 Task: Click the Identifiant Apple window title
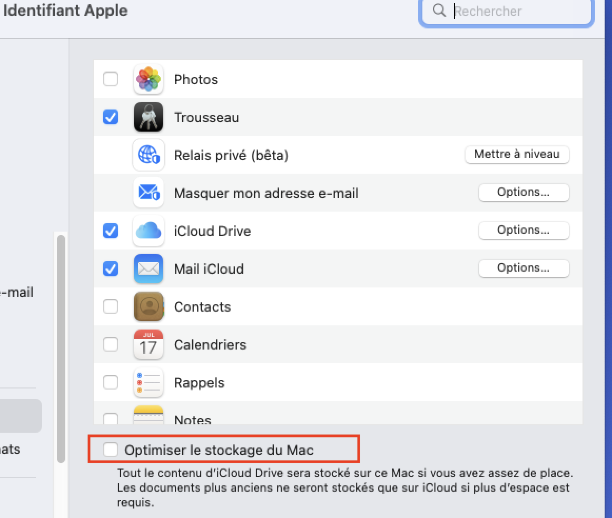[65, 10]
